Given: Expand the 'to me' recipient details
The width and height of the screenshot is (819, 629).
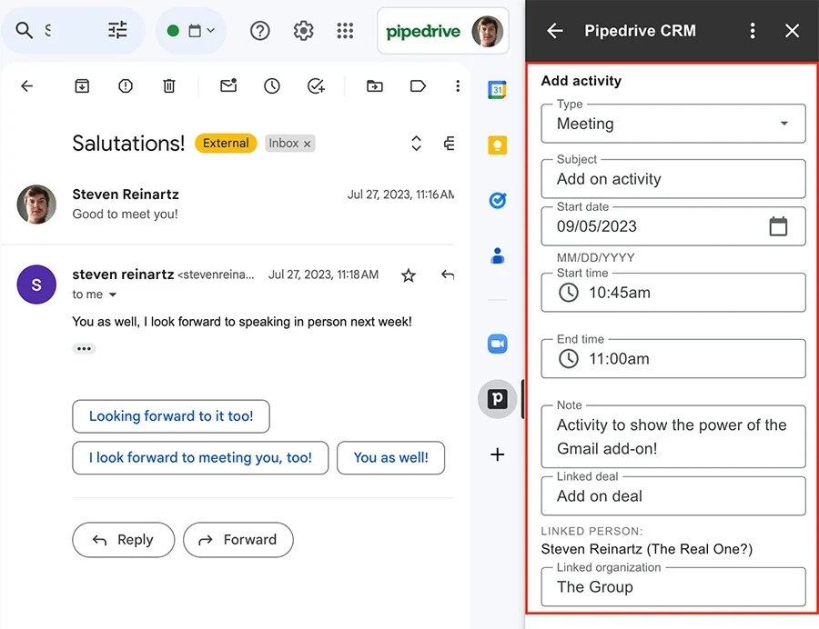Looking at the screenshot, I should click(95, 294).
